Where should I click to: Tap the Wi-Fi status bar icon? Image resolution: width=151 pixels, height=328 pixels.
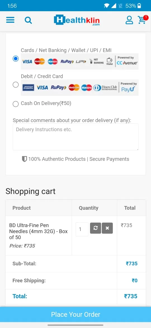click(107, 6)
